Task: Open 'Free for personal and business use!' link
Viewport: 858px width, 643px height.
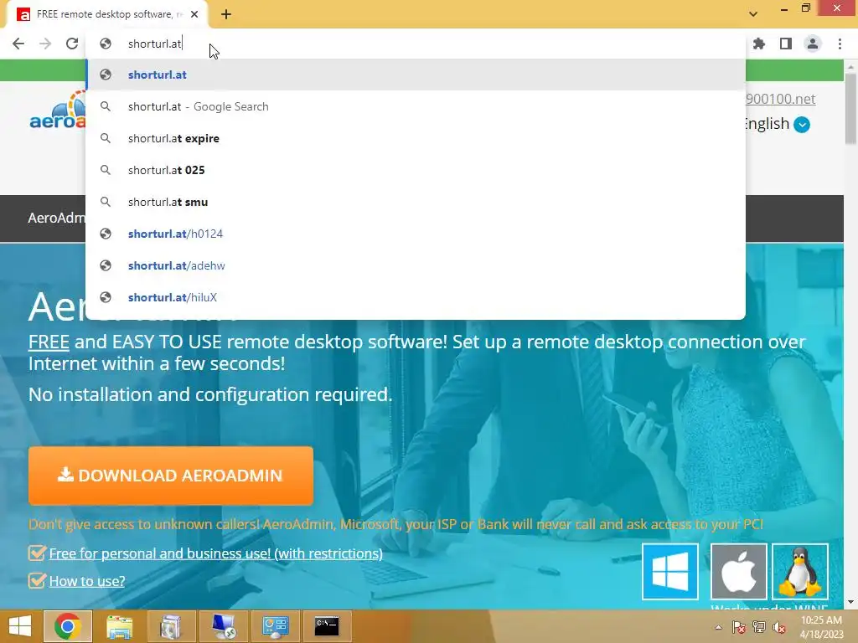Action: click(x=215, y=553)
